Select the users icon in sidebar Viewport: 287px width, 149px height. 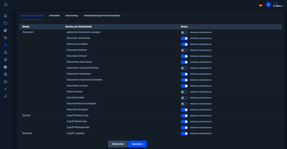click(6, 45)
